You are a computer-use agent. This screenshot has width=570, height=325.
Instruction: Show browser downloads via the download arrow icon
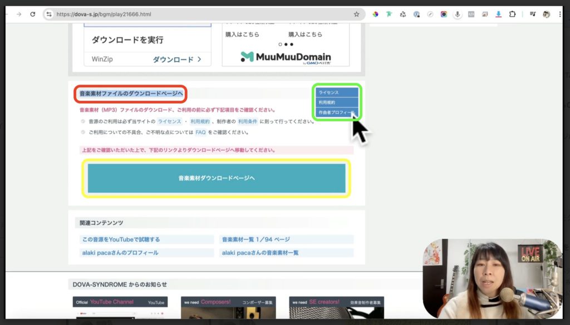click(x=498, y=13)
